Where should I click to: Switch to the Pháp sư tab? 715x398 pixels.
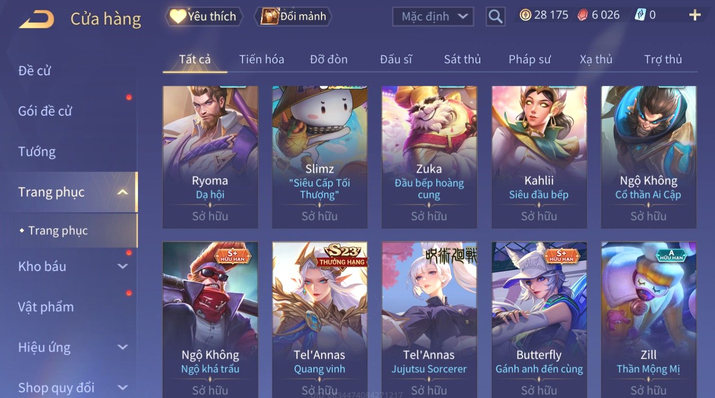[x=530, y=59]
